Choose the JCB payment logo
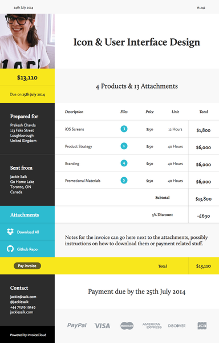Image resolution: width=219 pixels, height=343 pixels. (x=202, y=326)
